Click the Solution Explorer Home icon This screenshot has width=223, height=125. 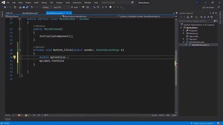[188, 17]
